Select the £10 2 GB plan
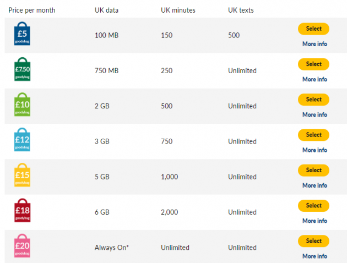This screenshot has height=263, width=347. tap(313, 99)
